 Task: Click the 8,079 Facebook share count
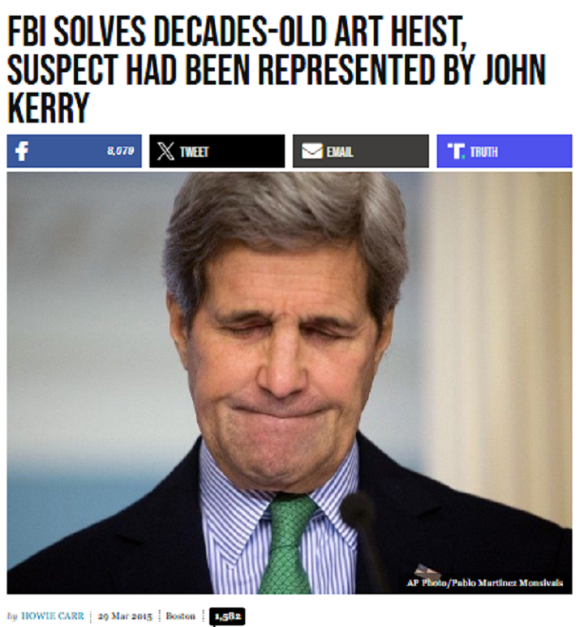click(120, 151)
